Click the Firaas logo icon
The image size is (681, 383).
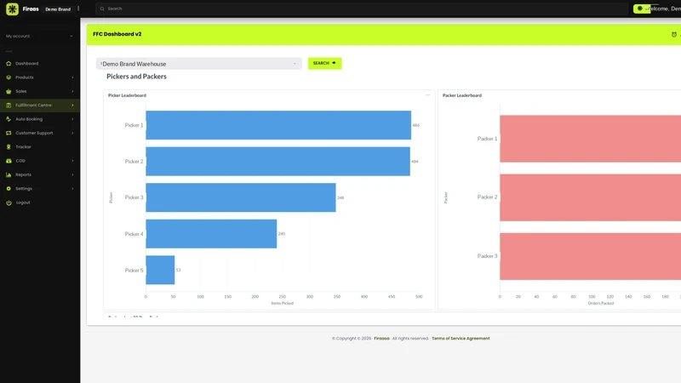pyautogui.click(x=12, y=9)
